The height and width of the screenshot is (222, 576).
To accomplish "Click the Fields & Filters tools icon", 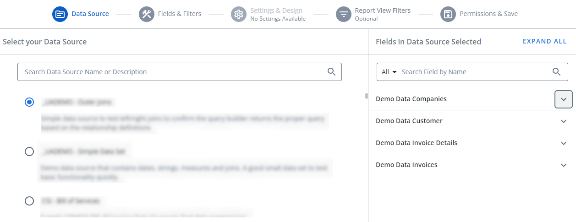I will (x=147, y=14).
